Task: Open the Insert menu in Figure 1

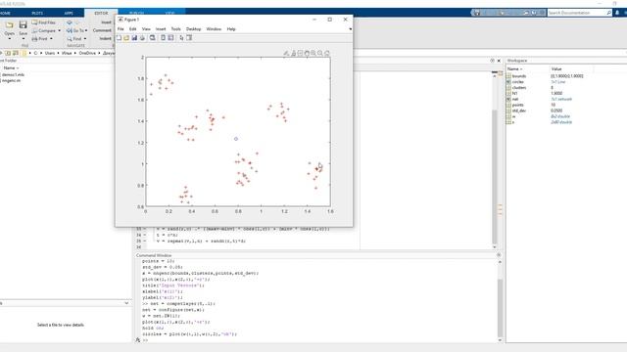Action: click(x=161, y=29)
